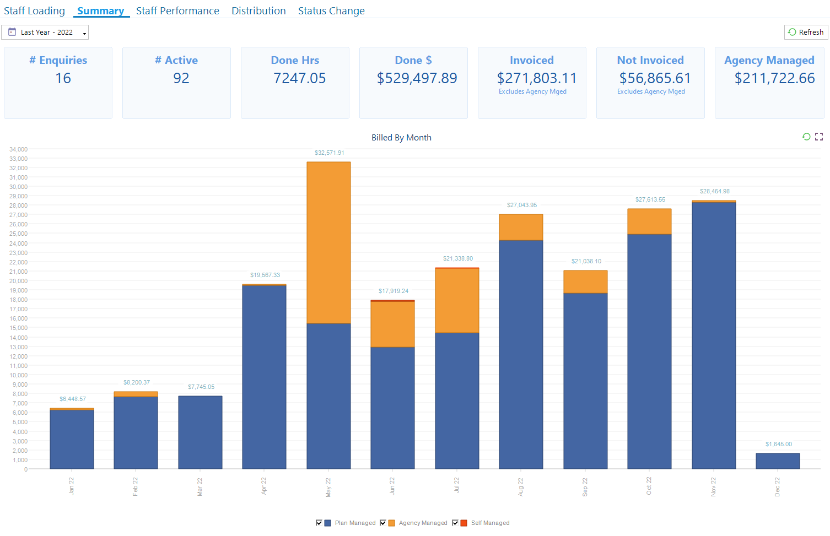Click the Invoiced summary card

[532, 83]
